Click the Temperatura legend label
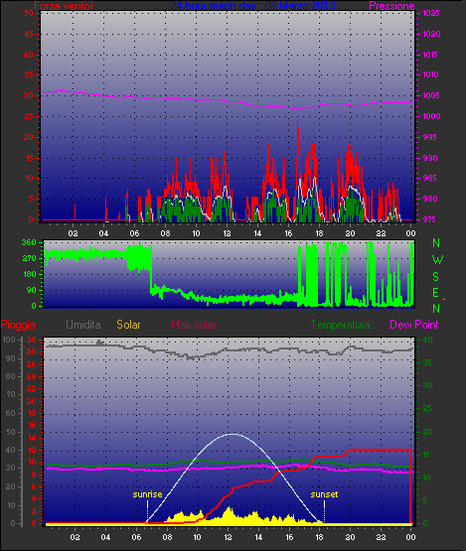Image resolution: width=466 pixels, height=551 pixels. point(340,325)
